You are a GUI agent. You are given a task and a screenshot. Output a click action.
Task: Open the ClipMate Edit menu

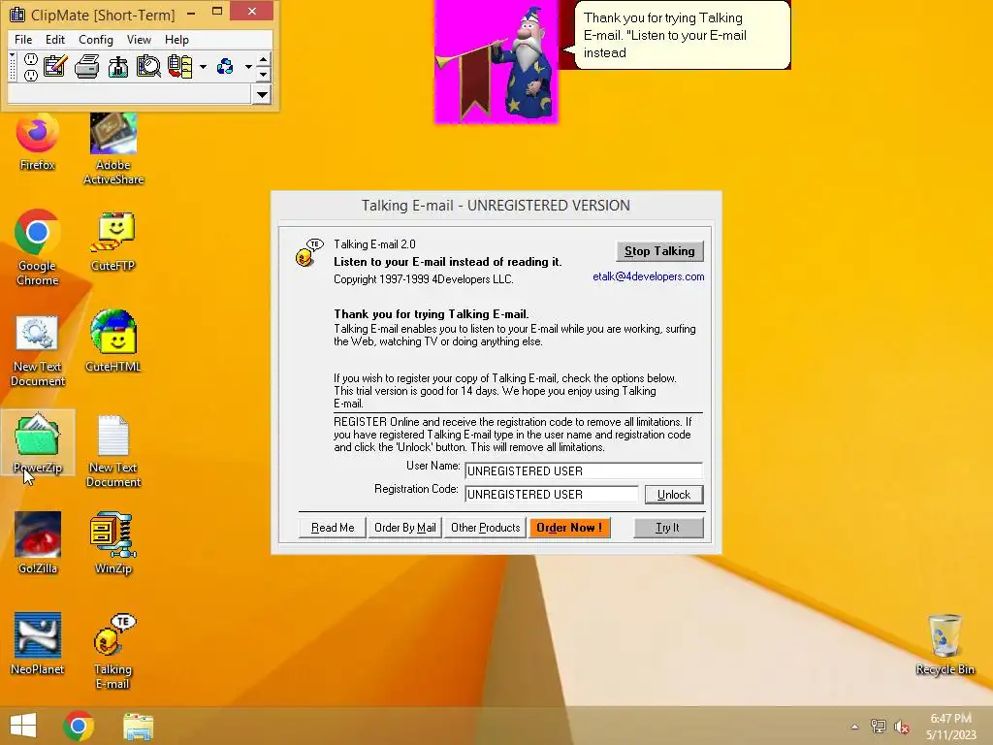point(55,39)
